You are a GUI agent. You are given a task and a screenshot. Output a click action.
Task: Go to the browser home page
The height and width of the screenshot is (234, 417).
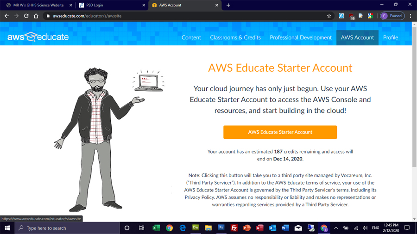[36, 16]
